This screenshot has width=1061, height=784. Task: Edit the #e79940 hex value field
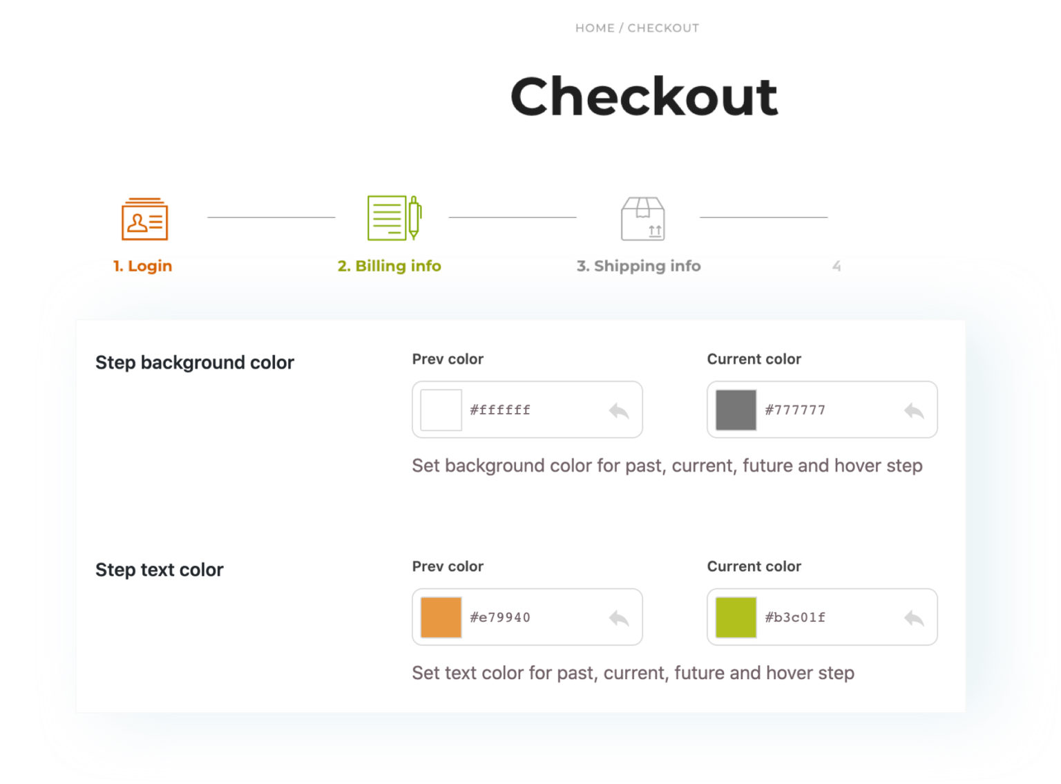499,617
